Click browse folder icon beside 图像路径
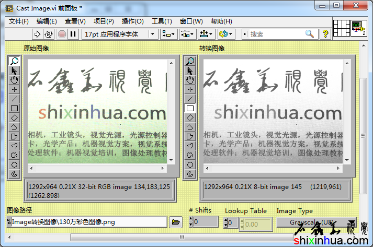Viewport: 373px width, 247px height. click(x=176, y=222)
